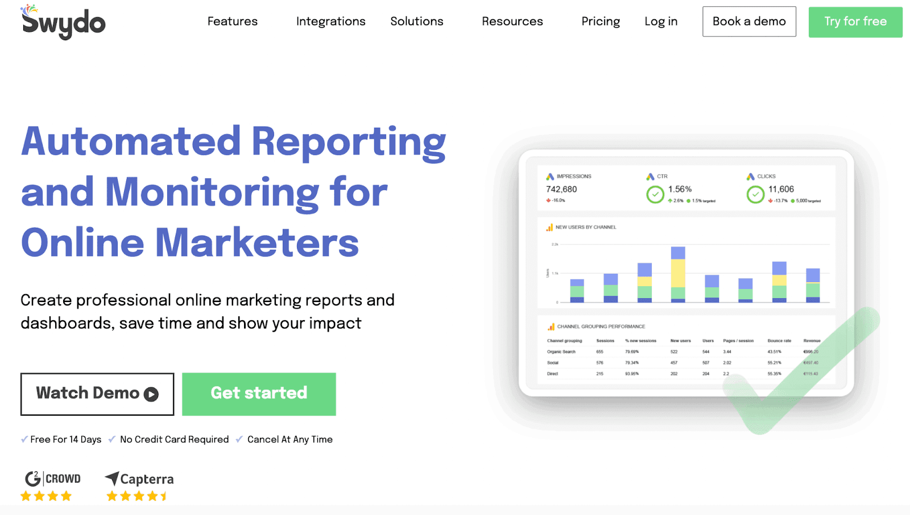Click the analytics icon beside New Users By Channel
The width and height of the screenshot is (910, 515).
pyautogui.click(x=549, y=227)
